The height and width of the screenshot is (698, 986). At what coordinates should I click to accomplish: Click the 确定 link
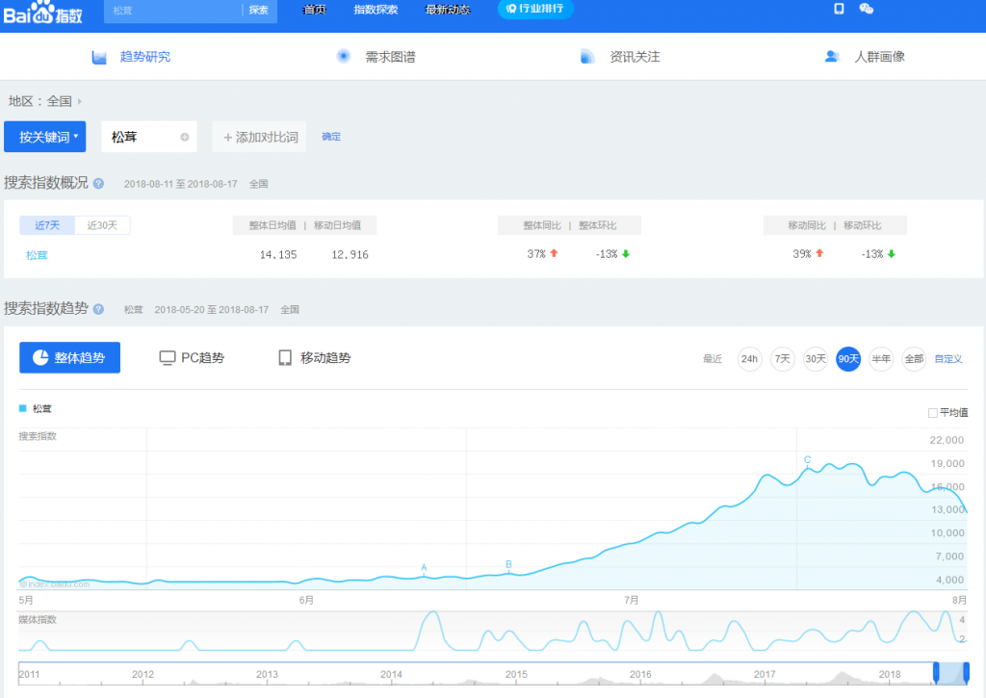[331, 137]
